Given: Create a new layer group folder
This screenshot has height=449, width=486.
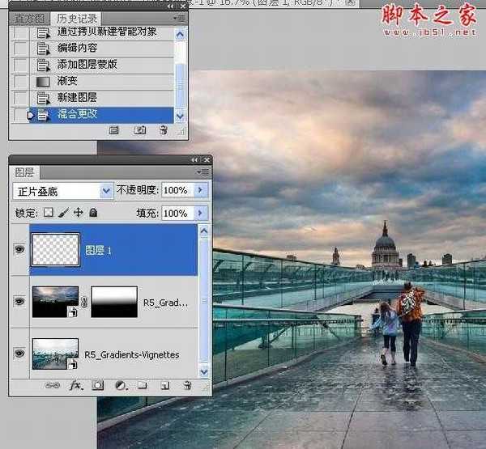Looking at the screenshot, I should [x=141, y=386].
